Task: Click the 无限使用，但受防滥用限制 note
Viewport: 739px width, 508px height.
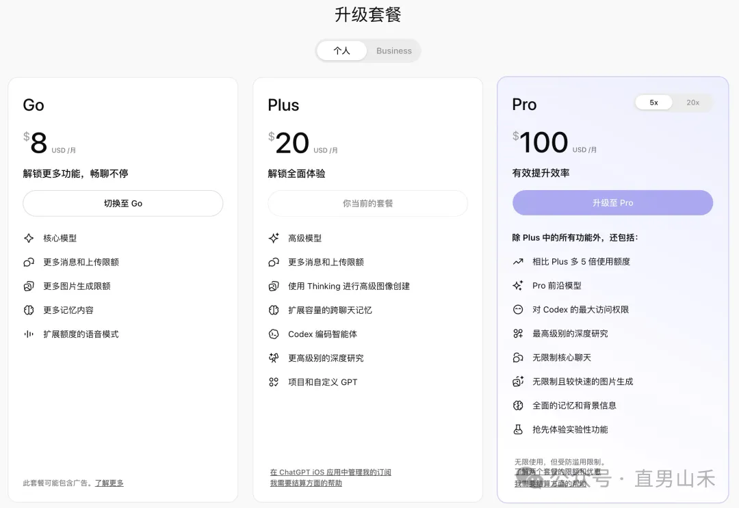Action: tap(560, 462)
